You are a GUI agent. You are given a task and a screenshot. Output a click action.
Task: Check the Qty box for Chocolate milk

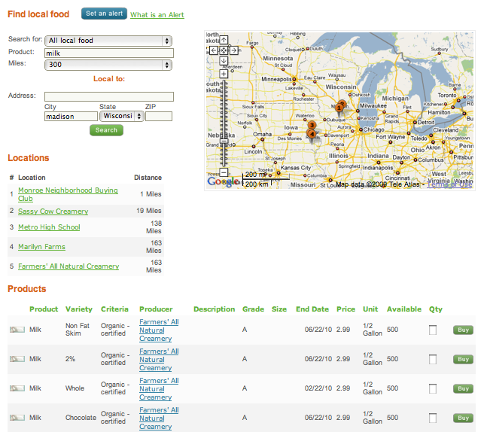point(433,418)
